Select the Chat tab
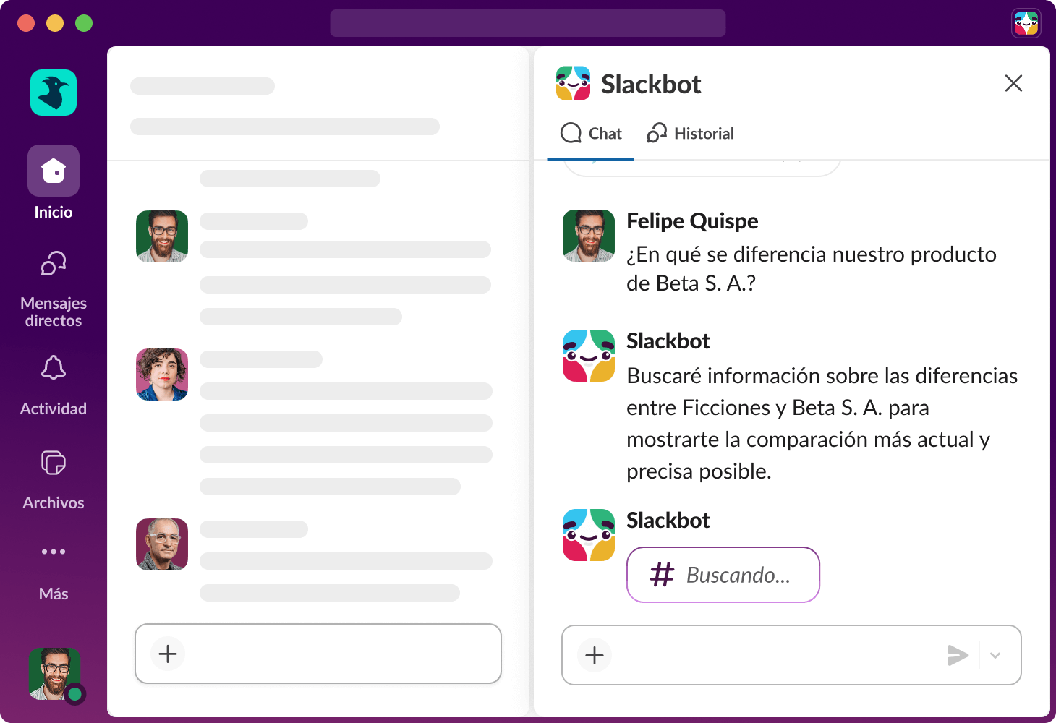This screenshot has width=1056, height=723. click(591, 133)
